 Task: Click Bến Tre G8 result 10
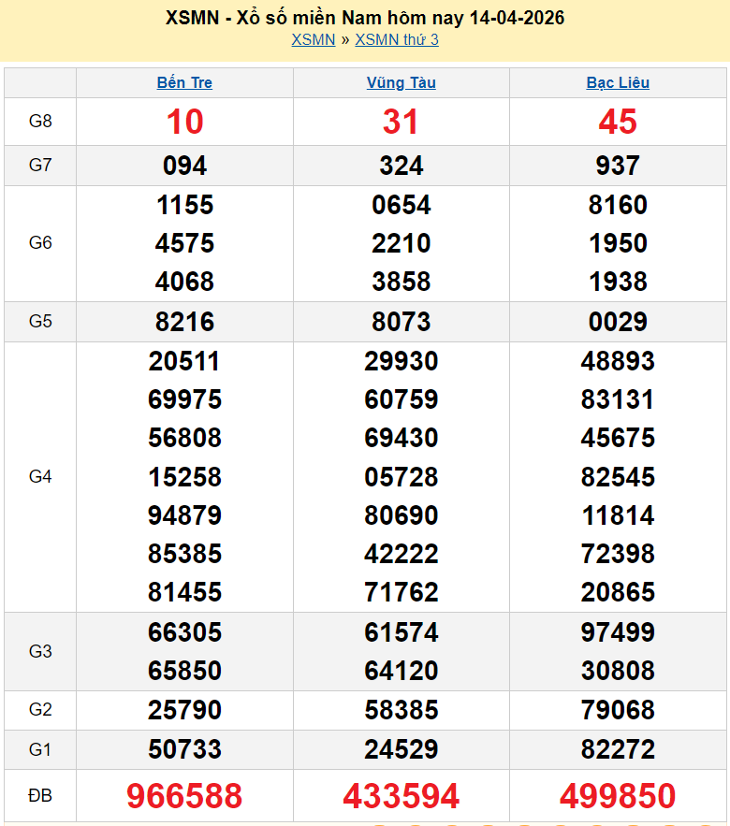pyautogui.click(x=184, y=122)
